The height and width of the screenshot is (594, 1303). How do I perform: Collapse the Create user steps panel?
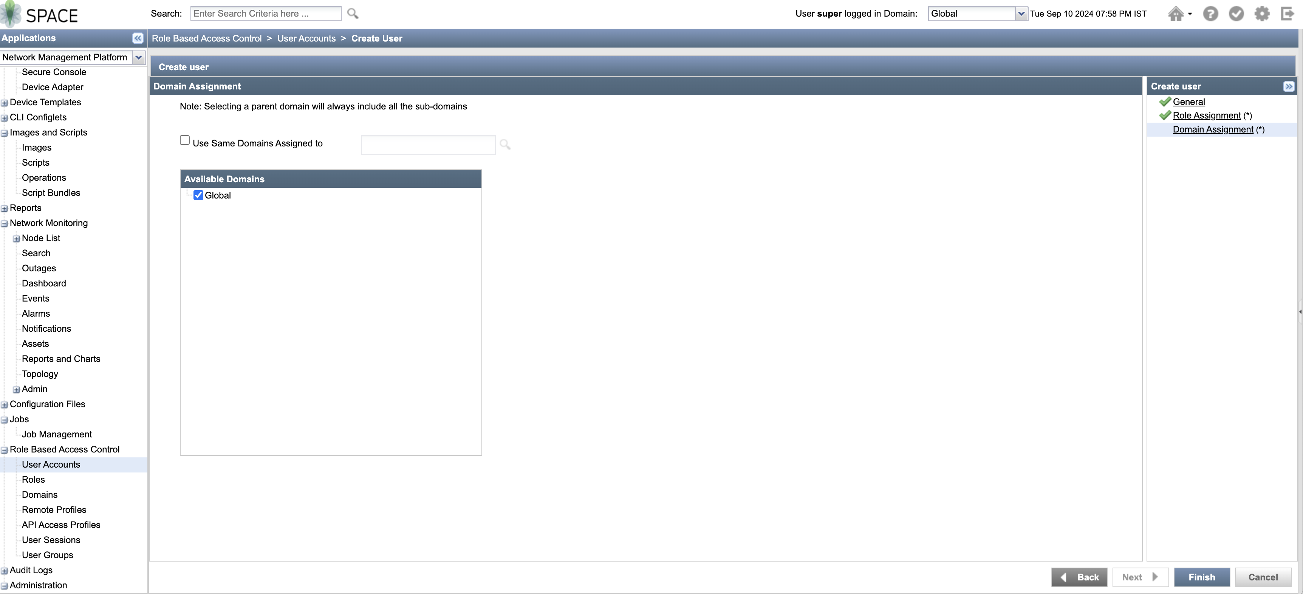pyautogui.click(x=1288, y=86)
